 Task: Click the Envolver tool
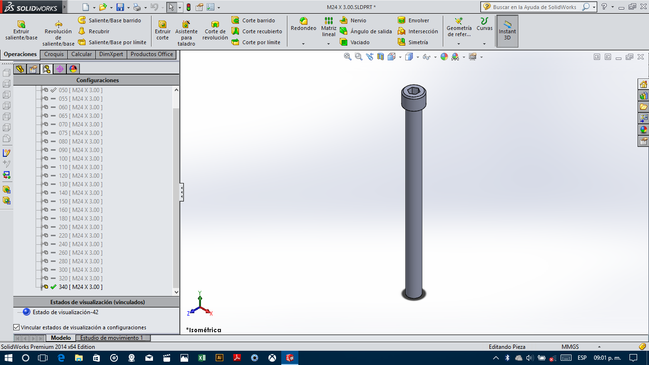coord(413,20)
